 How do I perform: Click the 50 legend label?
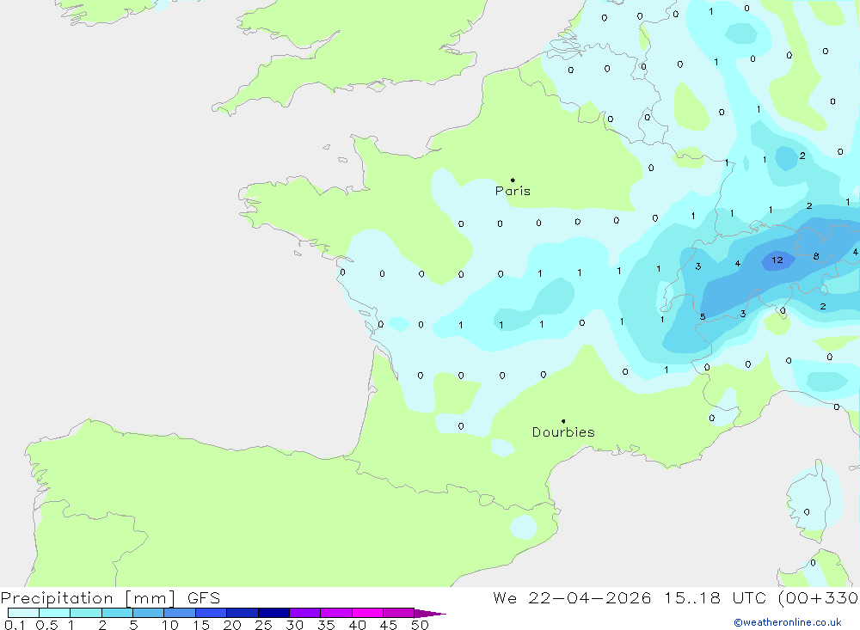tap(420, 625)
